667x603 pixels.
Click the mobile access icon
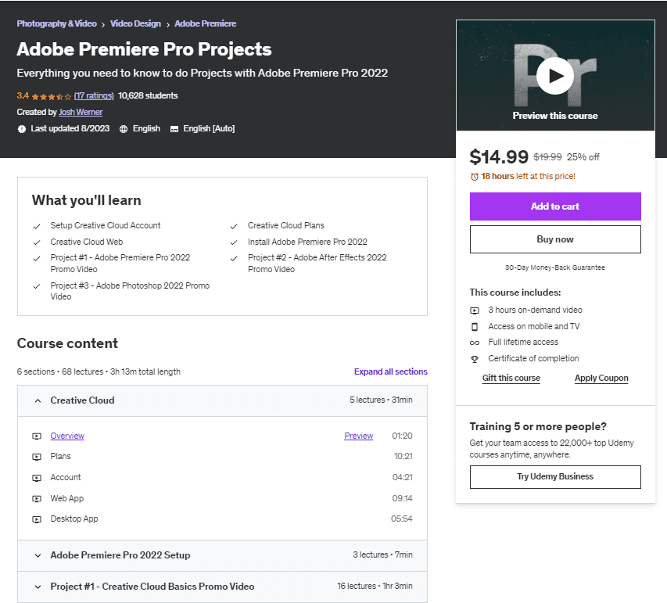click(x=475, y=326)
